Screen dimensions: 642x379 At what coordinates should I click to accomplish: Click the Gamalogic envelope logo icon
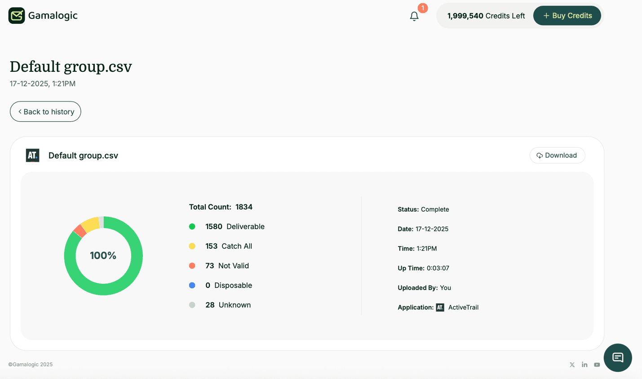pyautogui.click(x=16, y=15)
